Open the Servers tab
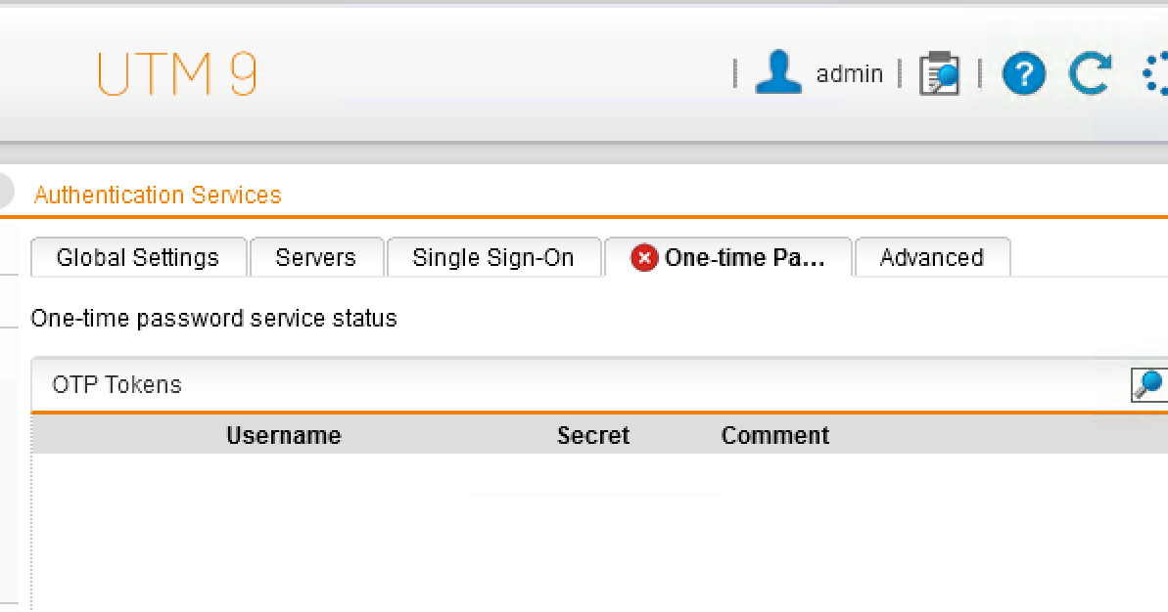This screenshot has width=1168, height=612. (x=315, y=258)
